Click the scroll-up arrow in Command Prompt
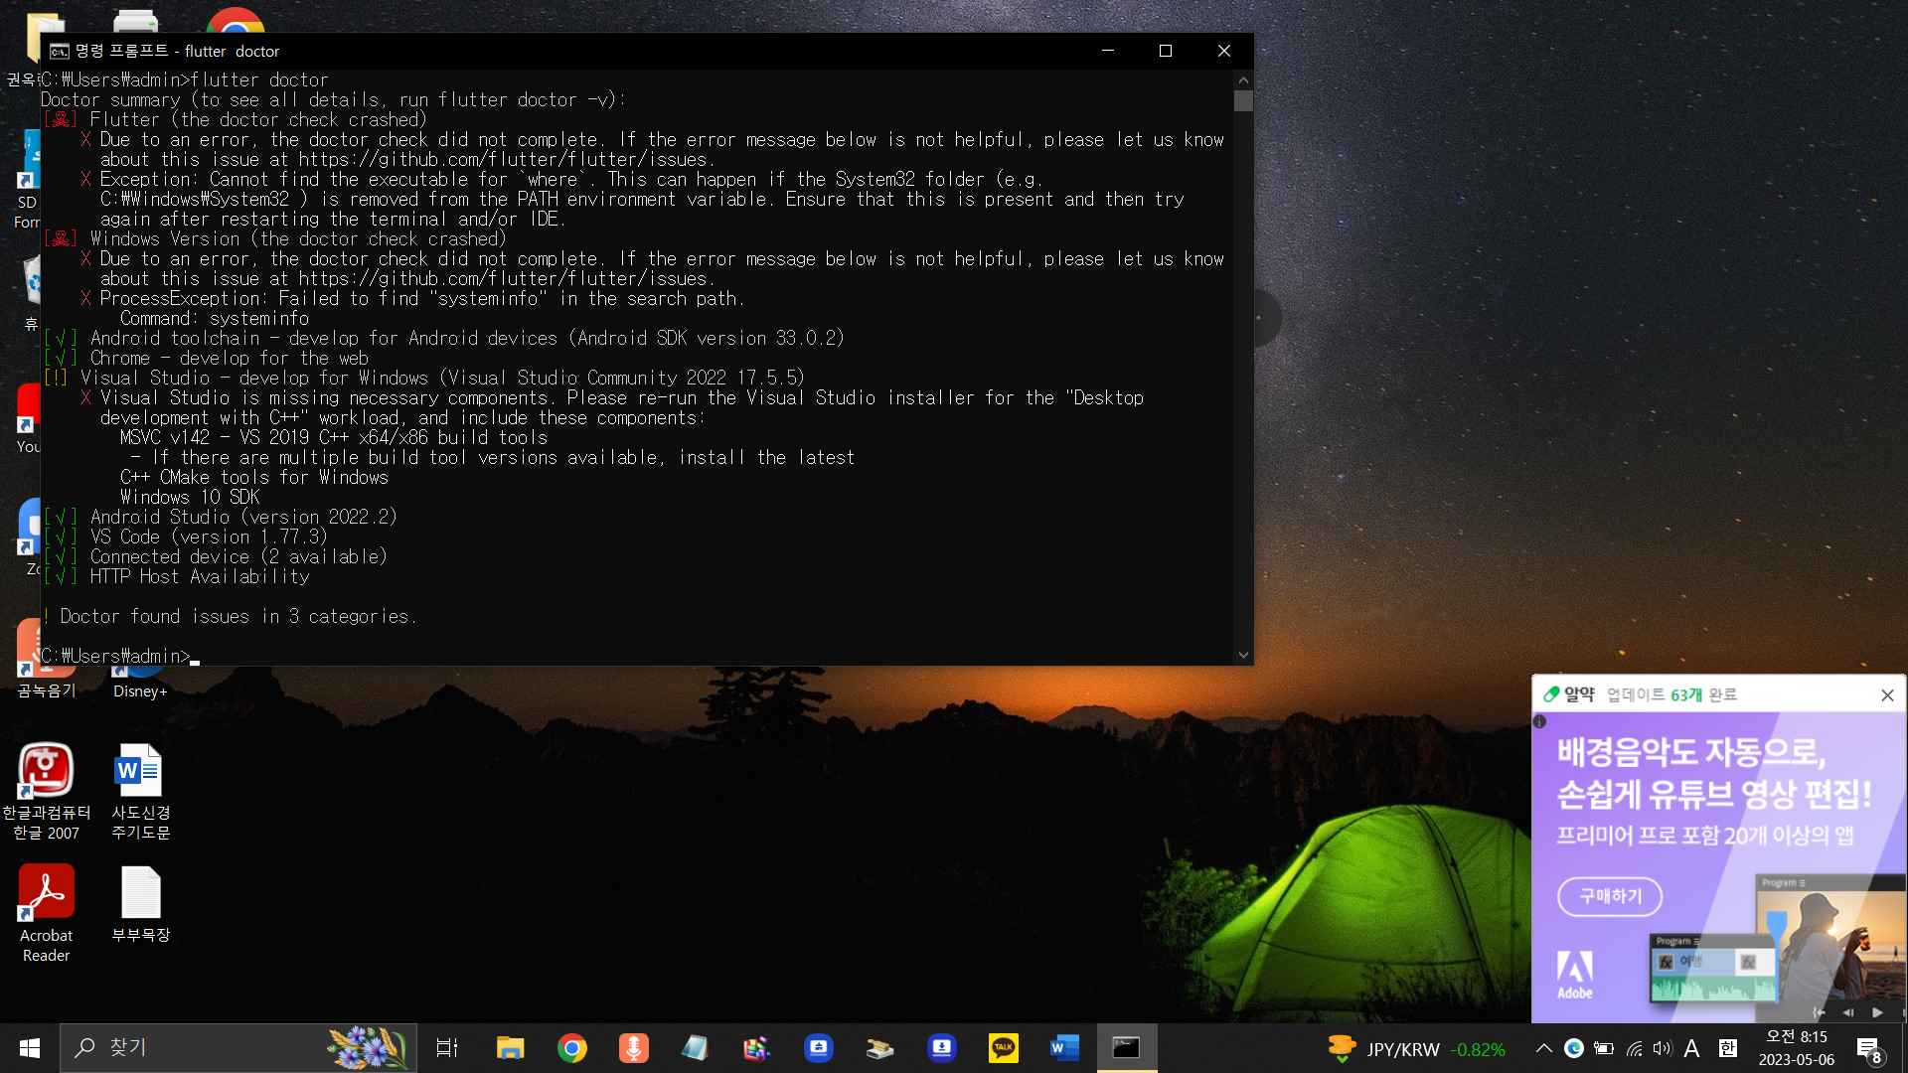 (1243, 79)
